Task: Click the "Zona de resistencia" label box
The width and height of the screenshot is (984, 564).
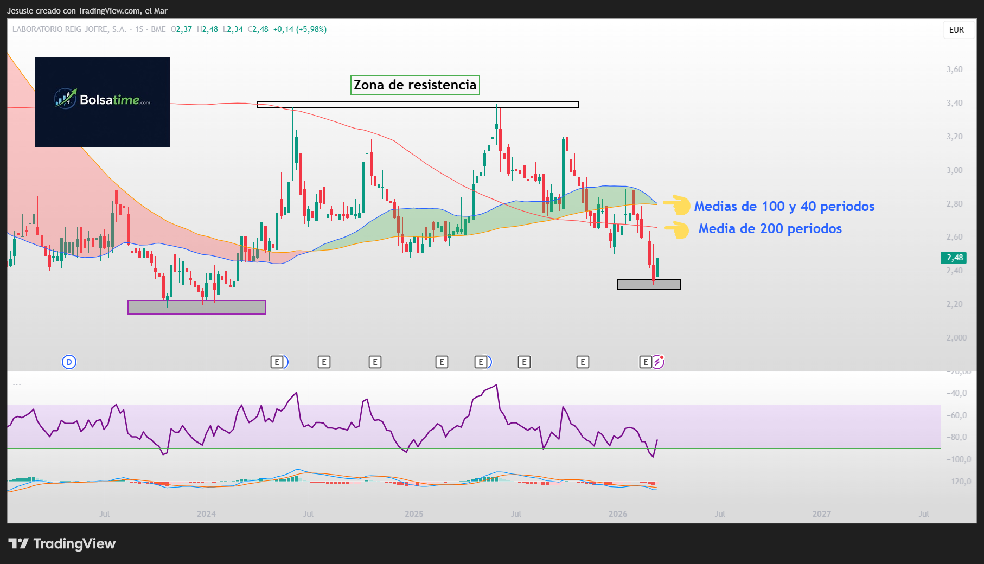Action: (415, 85)
